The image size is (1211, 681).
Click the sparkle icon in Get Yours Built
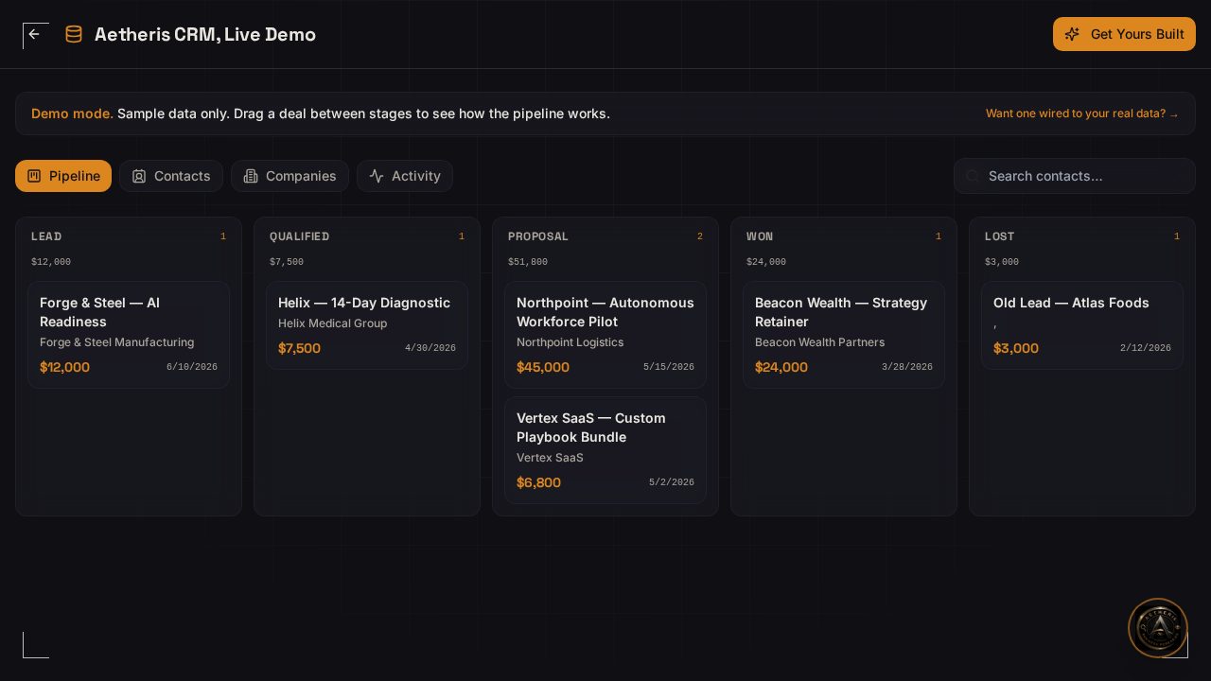coord(1072,34)
